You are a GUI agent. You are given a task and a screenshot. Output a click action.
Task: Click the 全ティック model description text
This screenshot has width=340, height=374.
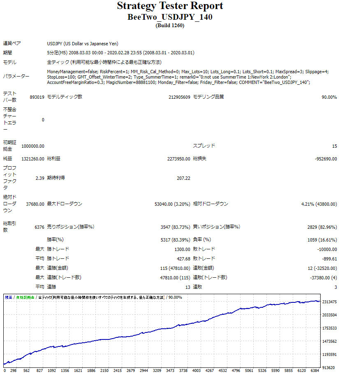(104, 62)
